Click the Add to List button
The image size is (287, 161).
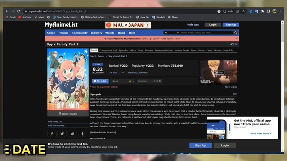100,81
